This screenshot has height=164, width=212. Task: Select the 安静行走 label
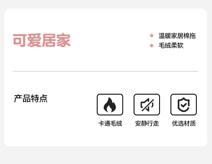tap(147, 123)
